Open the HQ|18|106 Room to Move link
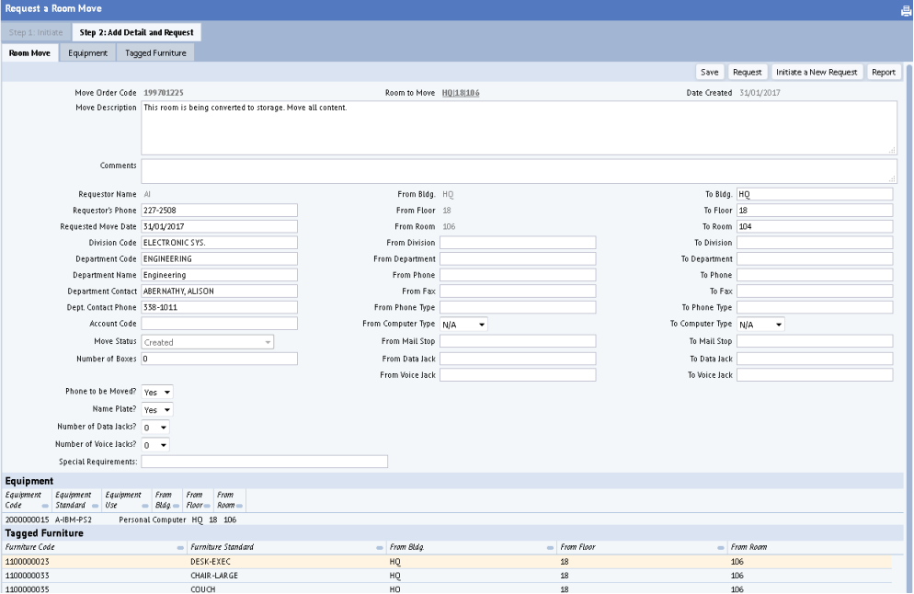This screenshot has height=594, width=914. coord(461,93)
